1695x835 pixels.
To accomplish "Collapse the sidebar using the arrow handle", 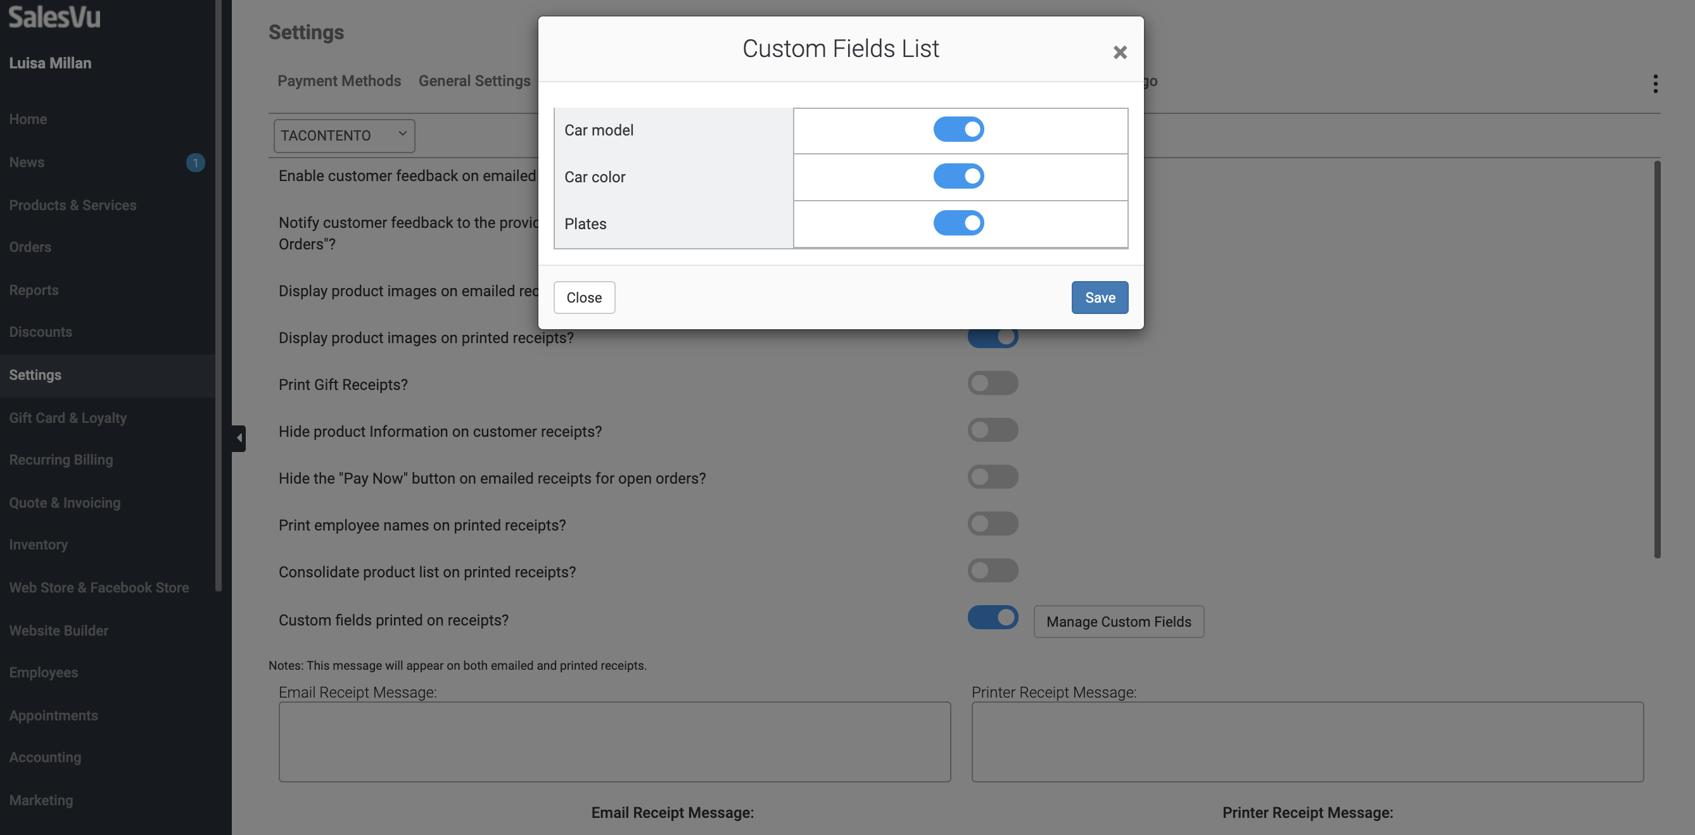I will (x=239, y=438).
